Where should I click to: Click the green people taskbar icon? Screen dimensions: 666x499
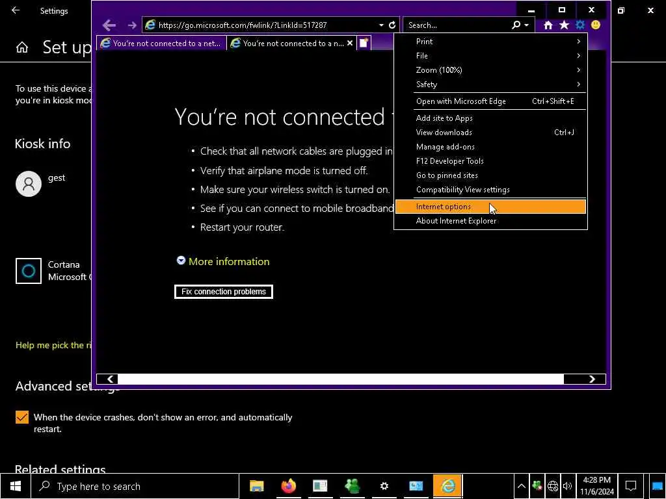pos(352,486)
